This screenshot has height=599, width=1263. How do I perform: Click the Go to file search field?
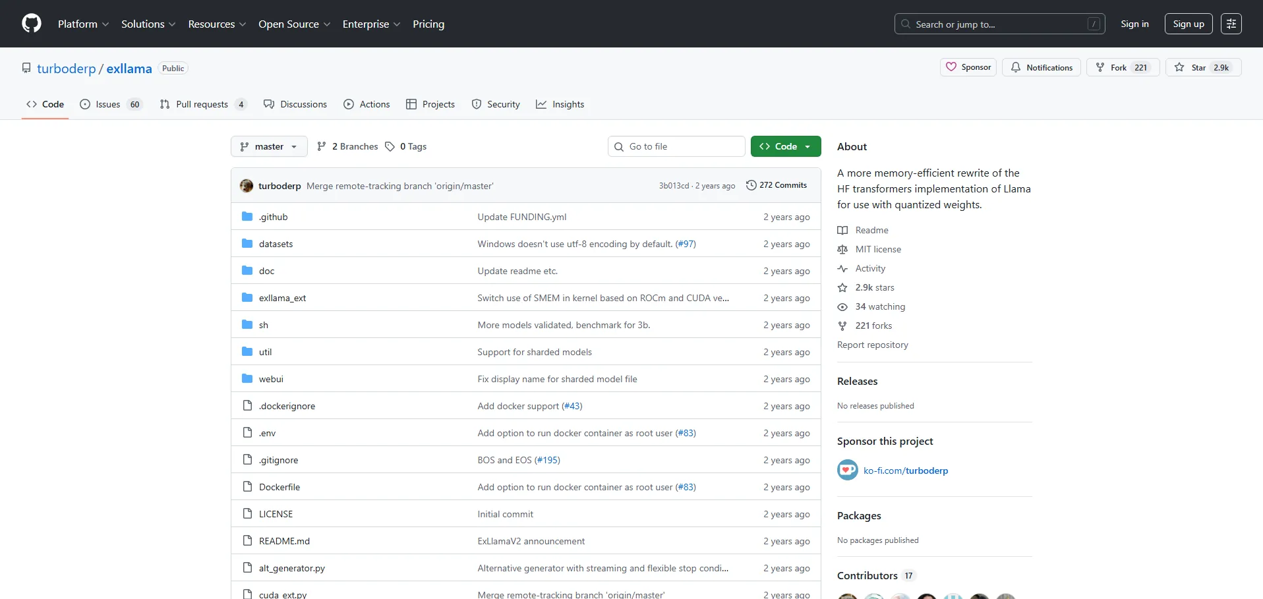pos(676,146)
